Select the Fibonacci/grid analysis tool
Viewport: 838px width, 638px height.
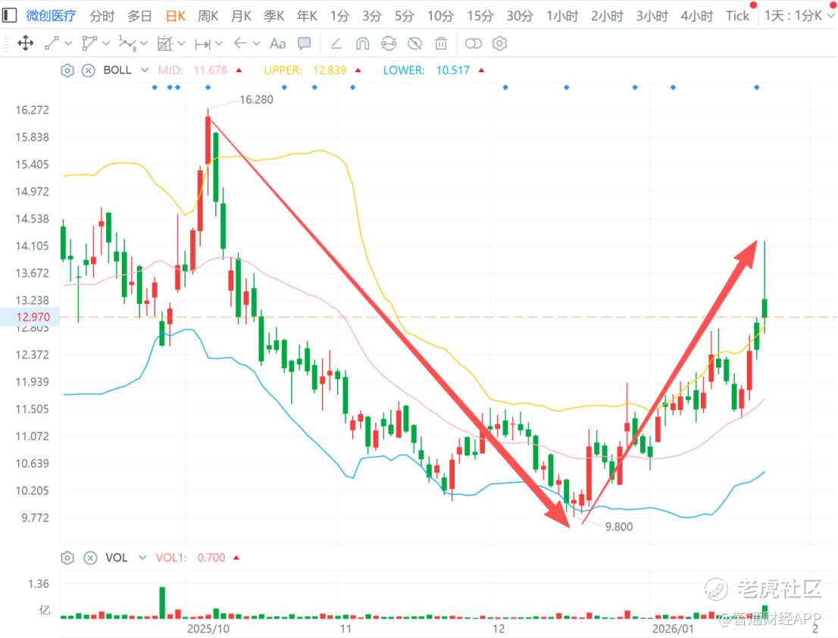pyautogui.click(x=165, y=43)
